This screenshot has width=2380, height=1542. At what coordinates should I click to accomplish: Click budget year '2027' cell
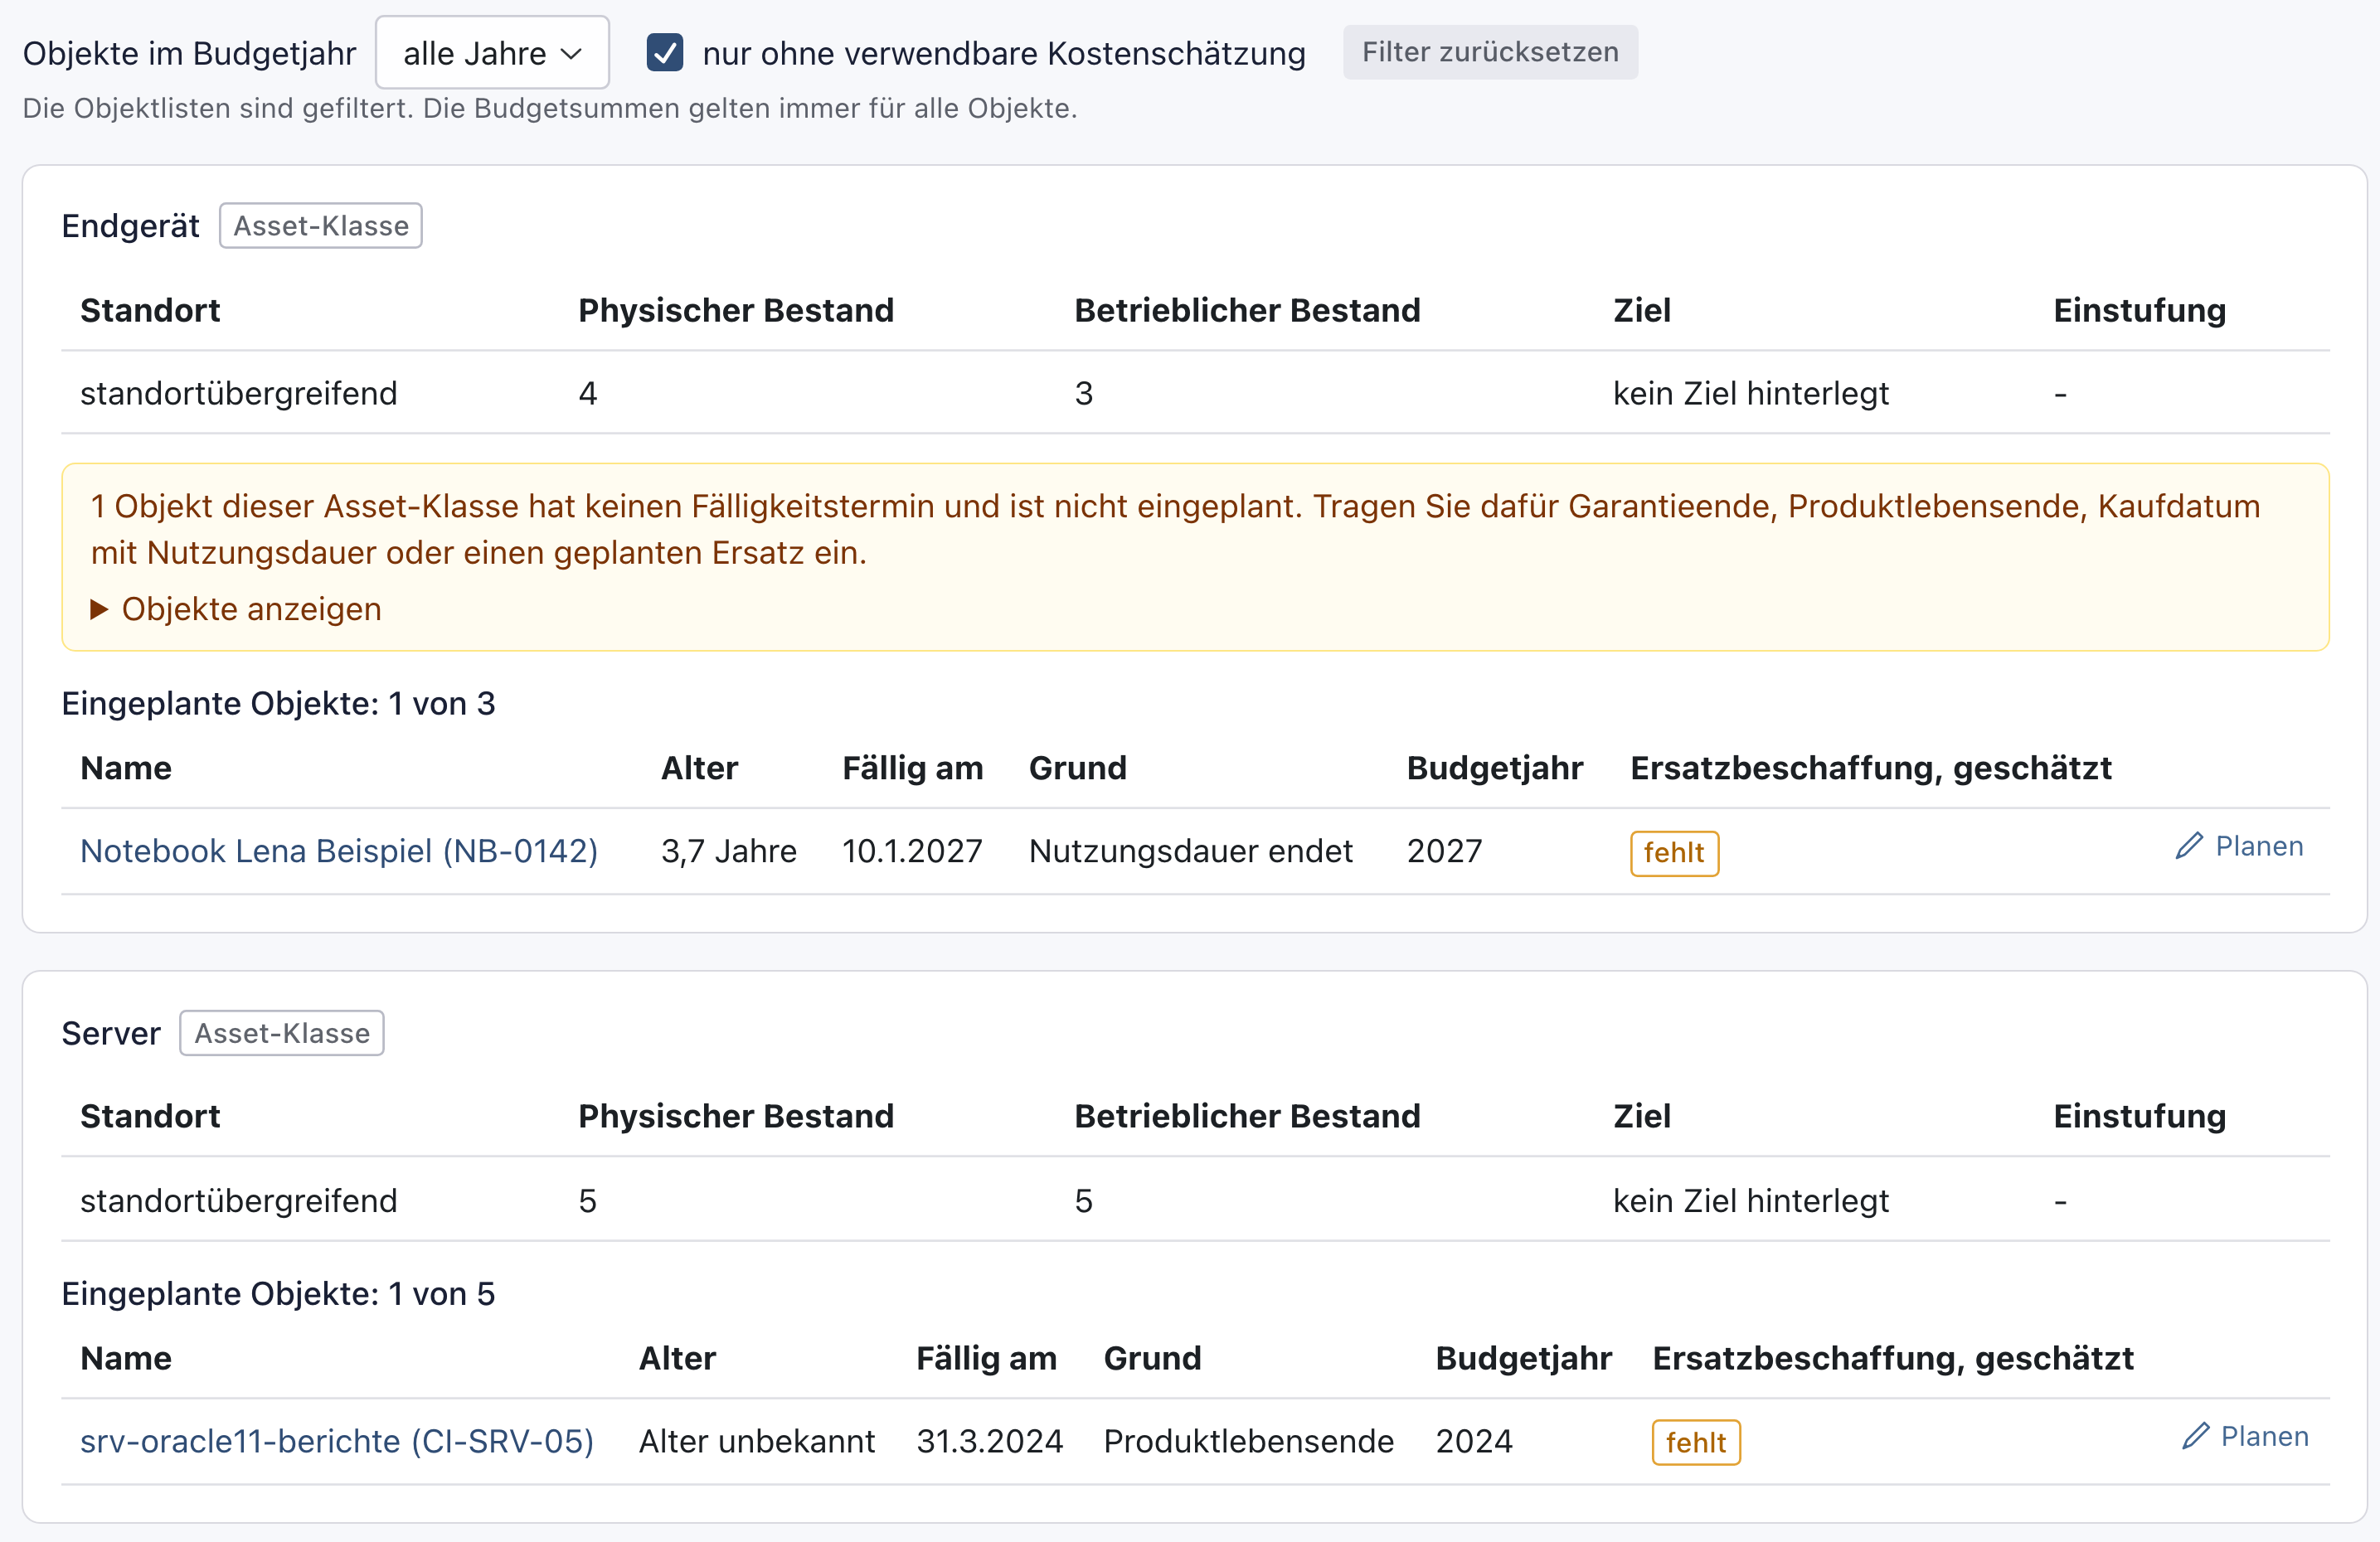(1445, 851)
